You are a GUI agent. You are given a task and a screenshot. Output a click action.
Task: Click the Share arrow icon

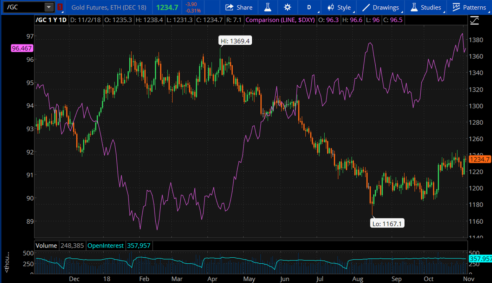(x=229, y=7)
